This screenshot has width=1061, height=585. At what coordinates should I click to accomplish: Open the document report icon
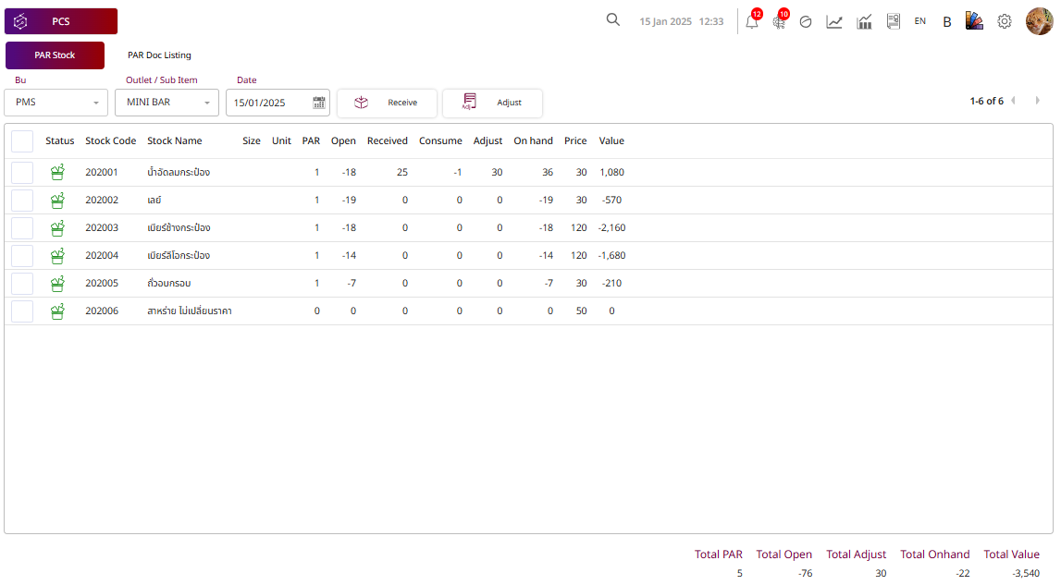[x=893, y=21]
